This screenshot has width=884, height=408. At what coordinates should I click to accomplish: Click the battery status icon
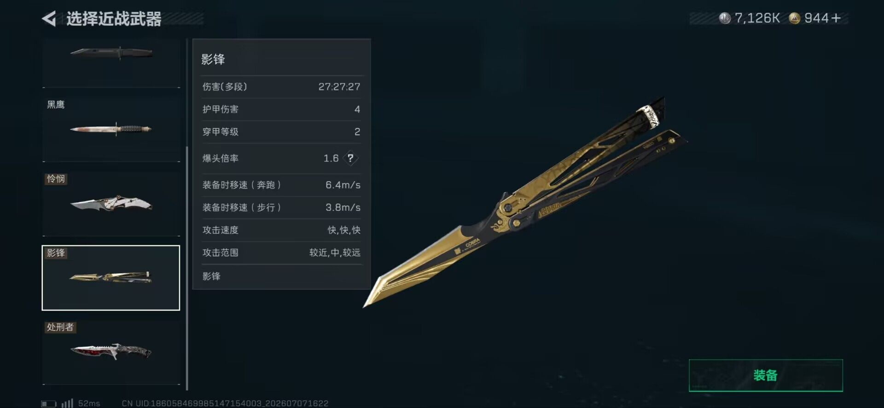49,403
